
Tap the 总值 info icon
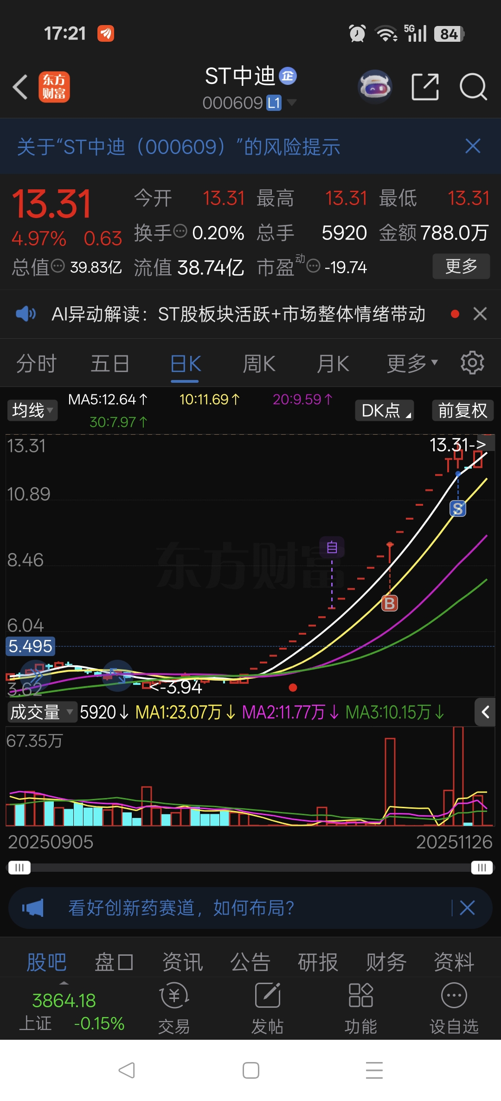pos(58,266)
